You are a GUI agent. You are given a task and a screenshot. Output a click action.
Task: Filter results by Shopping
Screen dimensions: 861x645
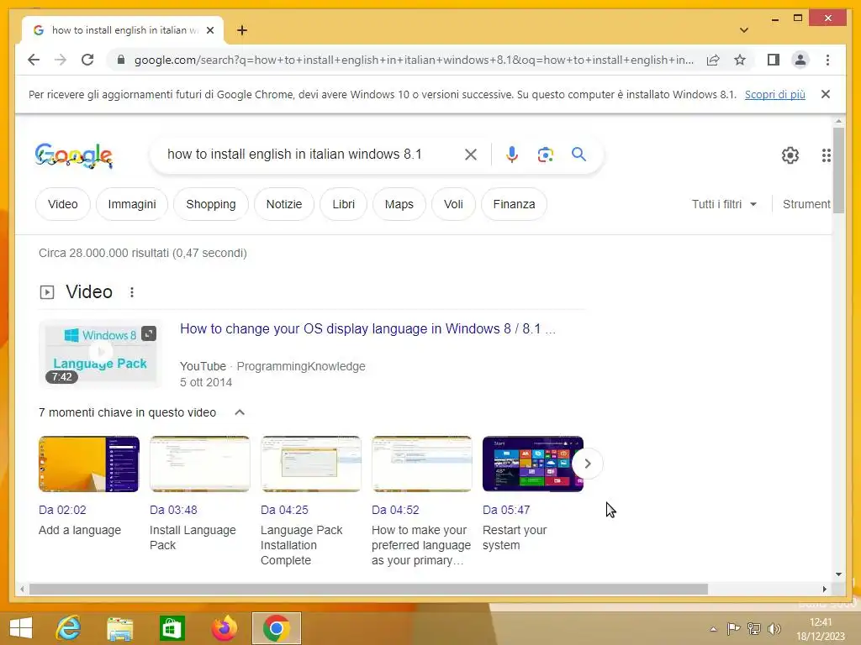pos(211,204)
